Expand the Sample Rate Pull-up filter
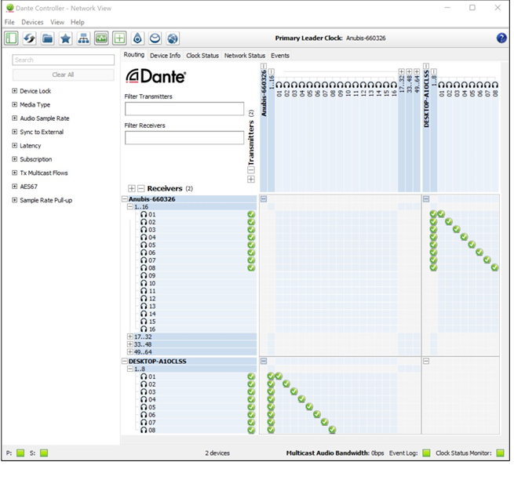The image size is (514, 491). click(14, 200)
